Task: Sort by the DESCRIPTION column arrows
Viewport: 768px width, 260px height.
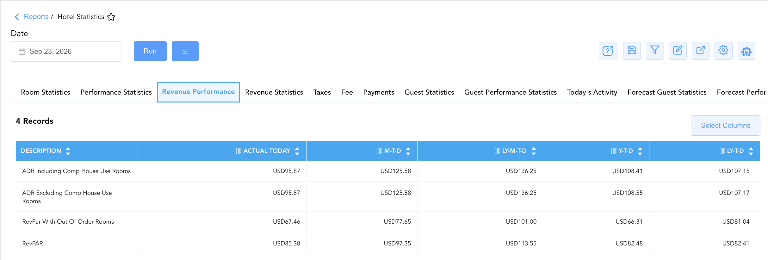Action: tap(68, 151)
